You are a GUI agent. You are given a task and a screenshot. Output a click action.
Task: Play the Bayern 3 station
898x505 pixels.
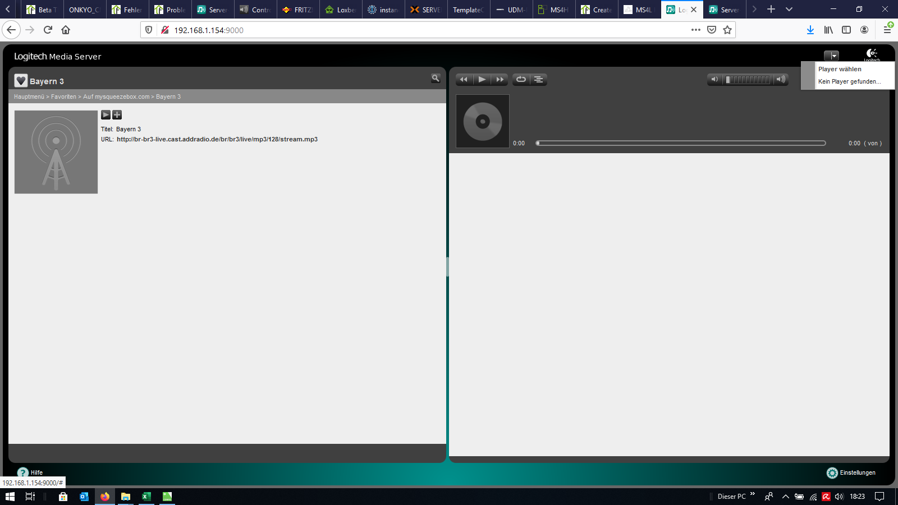(x=106, y=115)
